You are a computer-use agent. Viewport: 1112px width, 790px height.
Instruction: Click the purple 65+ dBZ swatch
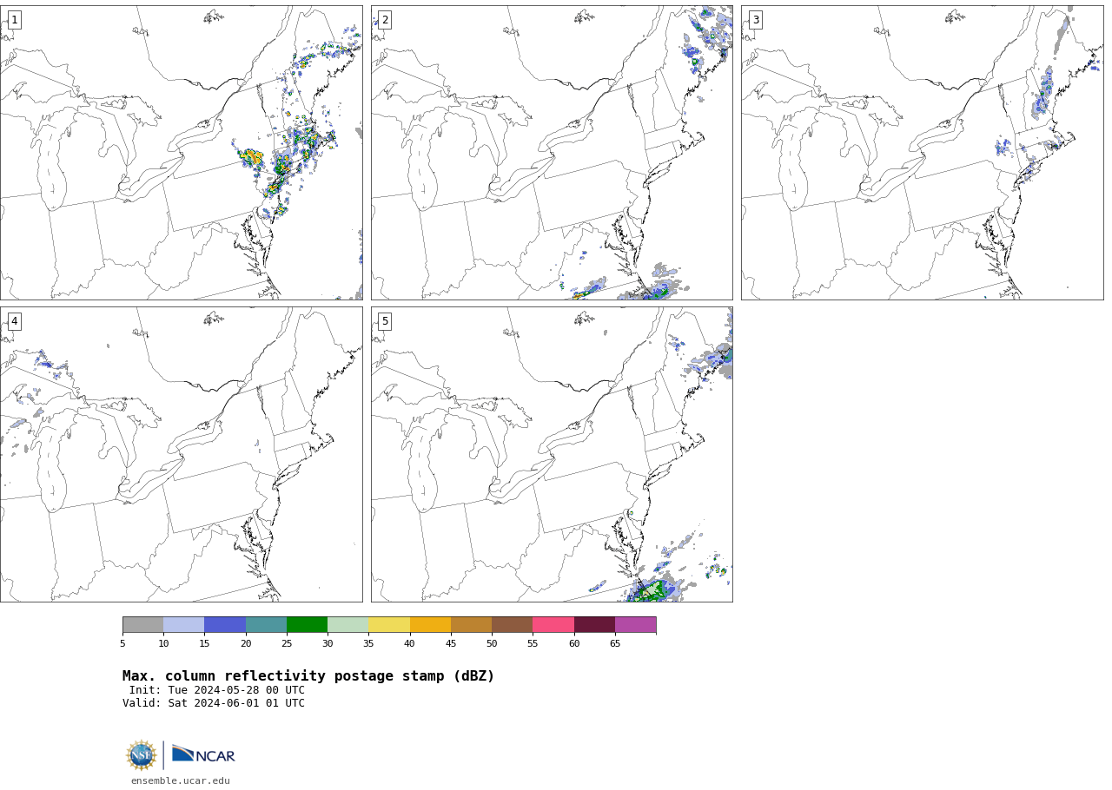[635, 625]
